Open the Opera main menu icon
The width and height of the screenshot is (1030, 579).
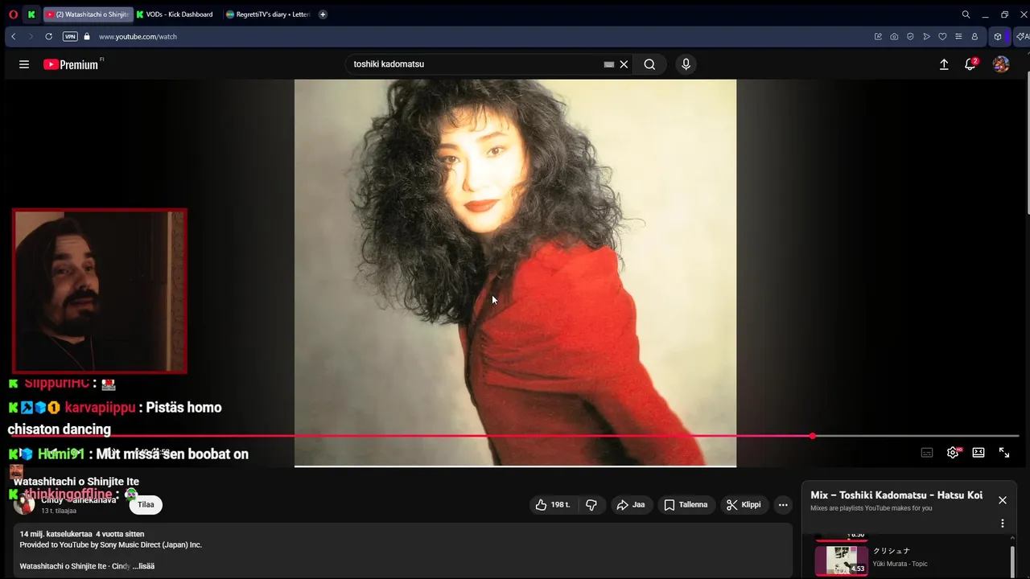pyautogui.click(x=13, y=14)
